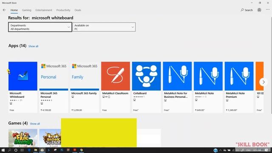Open the MetaMoJi Note app icon
This screenshot has width=272, height=153.
208,76
